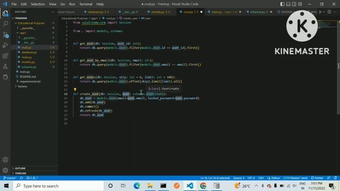The image size is (340, 191).
Task: Open the Accounts icon in activity bar
Action: click(5, 160)
